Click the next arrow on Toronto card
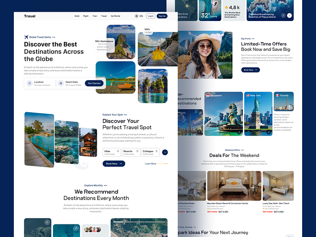This screenshot has height=237, width=316. tap(290, 108)
